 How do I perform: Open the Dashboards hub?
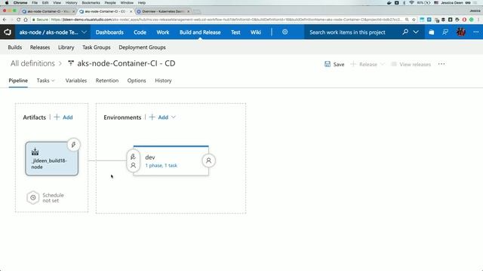click(x=109, y=32)
